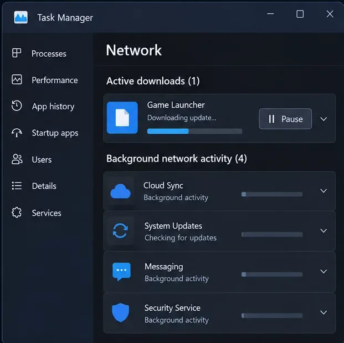Image resolution: width=344 pixels, height=343 pixels.
Task: Click the Game Launcher download progress bar
Action: click(x=194, y=132)
